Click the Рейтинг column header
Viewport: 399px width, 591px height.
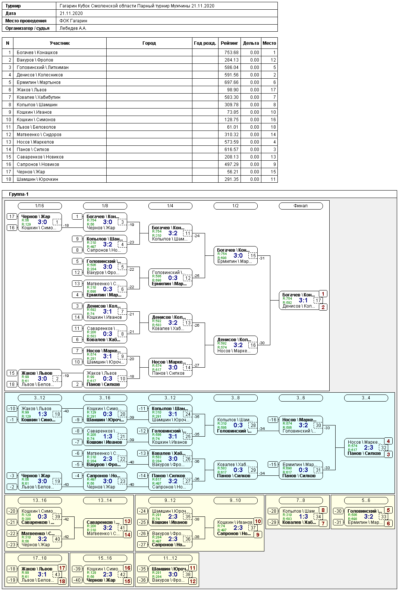coord(229,43)
